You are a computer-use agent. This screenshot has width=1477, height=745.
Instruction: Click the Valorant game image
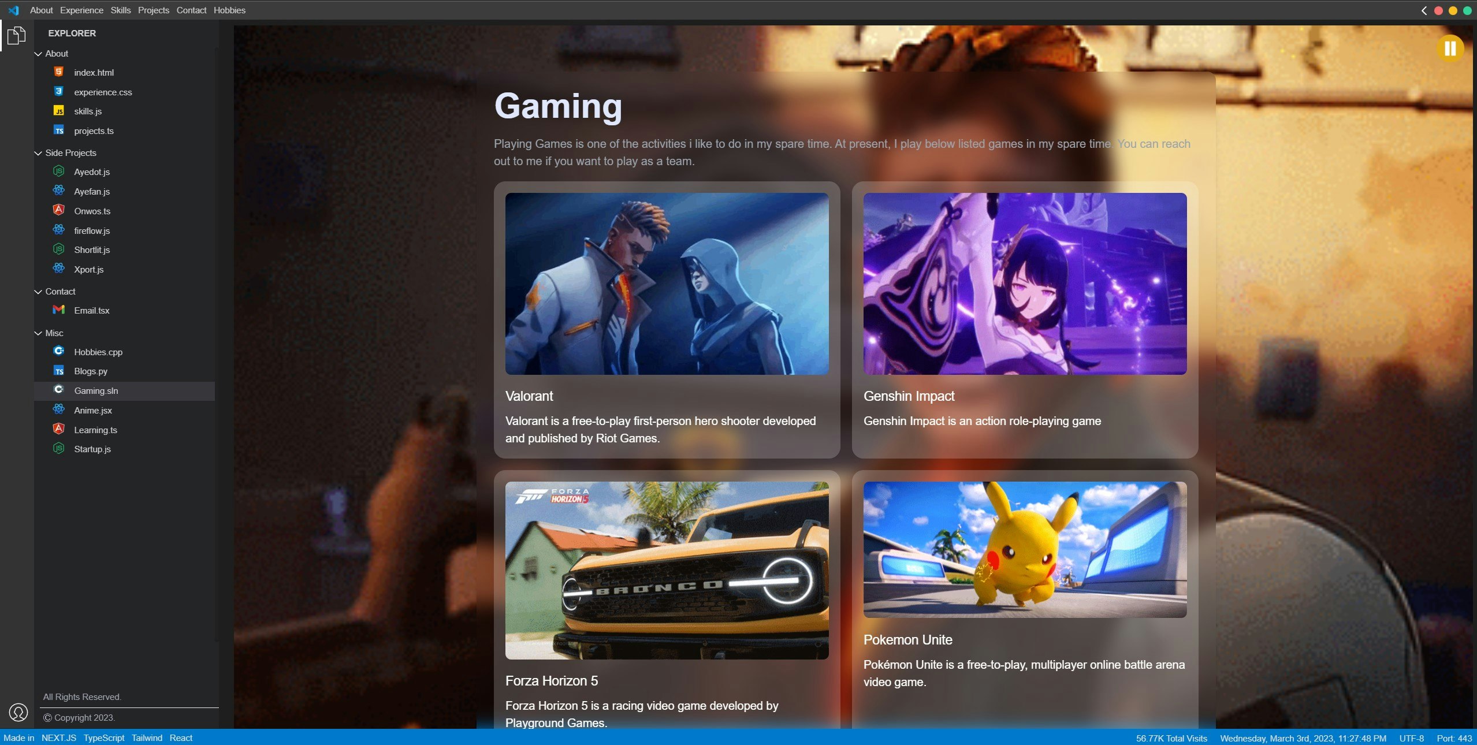pyautogui.click(x=667, y=284)
